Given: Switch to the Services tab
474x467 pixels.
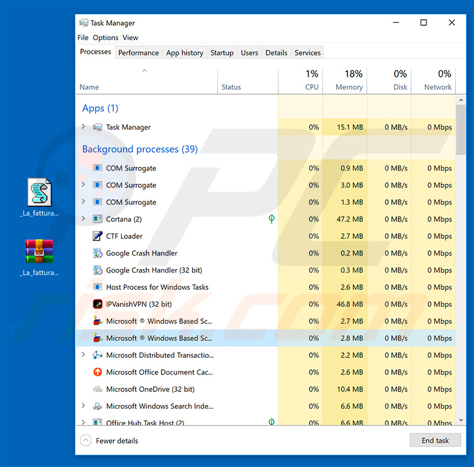Looking at the screenshot, I should point(307,53).
